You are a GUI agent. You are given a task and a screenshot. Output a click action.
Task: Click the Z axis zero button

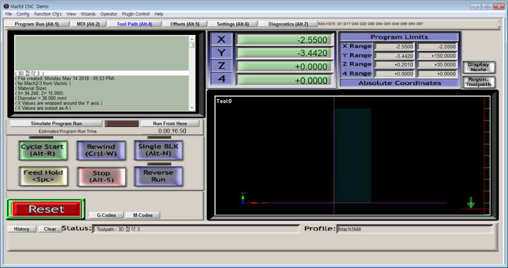pos(222,66)
